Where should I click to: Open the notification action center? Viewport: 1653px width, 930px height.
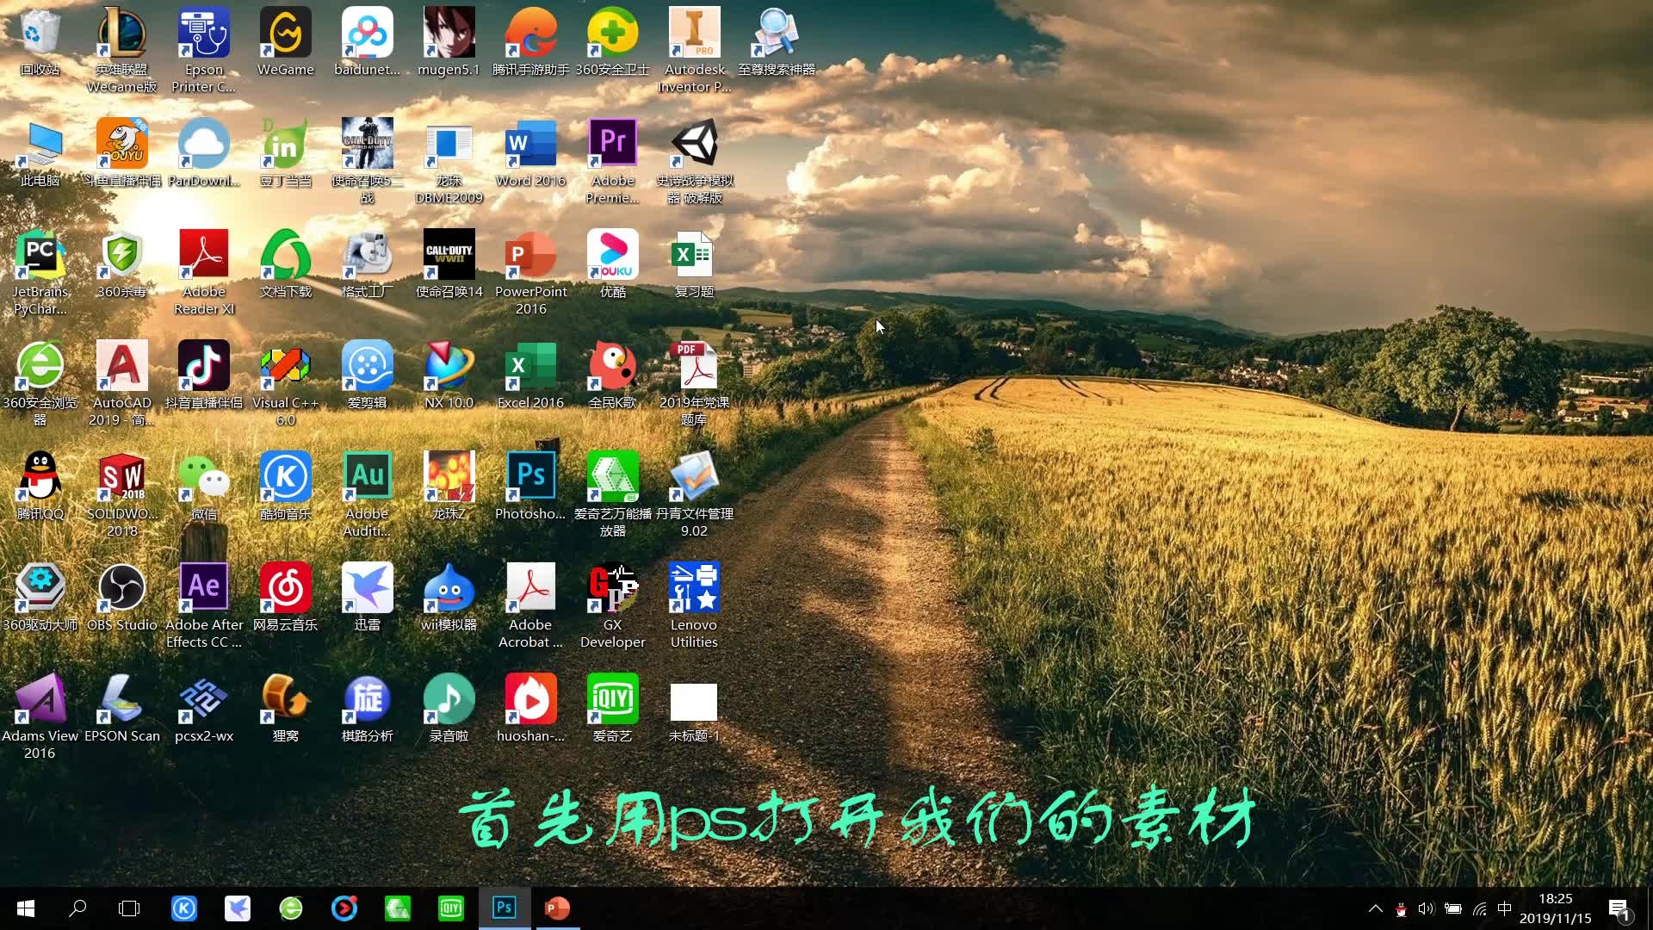click(x=1619, y=908)
